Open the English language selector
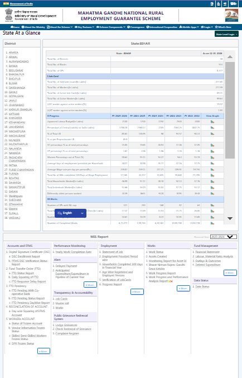The image size is (242, 378). pos(71,213)
